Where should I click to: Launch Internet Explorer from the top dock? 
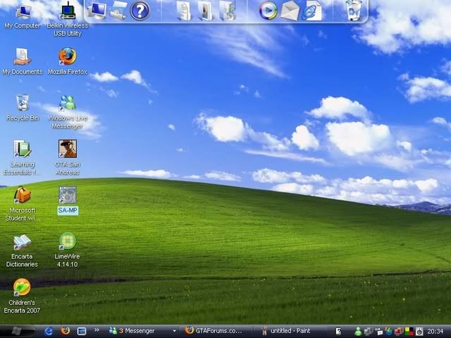[x=311, y=11]
